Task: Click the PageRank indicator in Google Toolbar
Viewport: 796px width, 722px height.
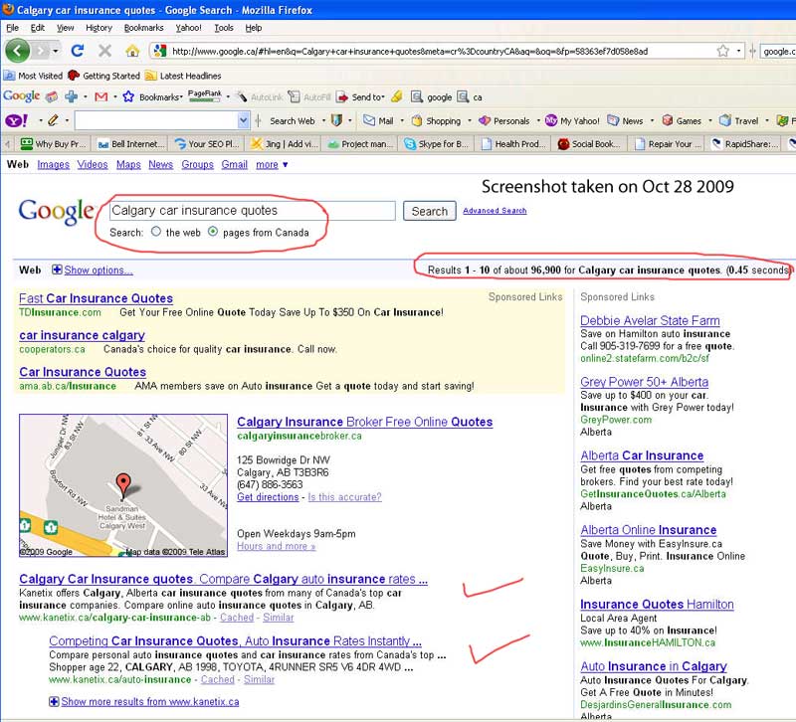Action: [x=205, y=96]
